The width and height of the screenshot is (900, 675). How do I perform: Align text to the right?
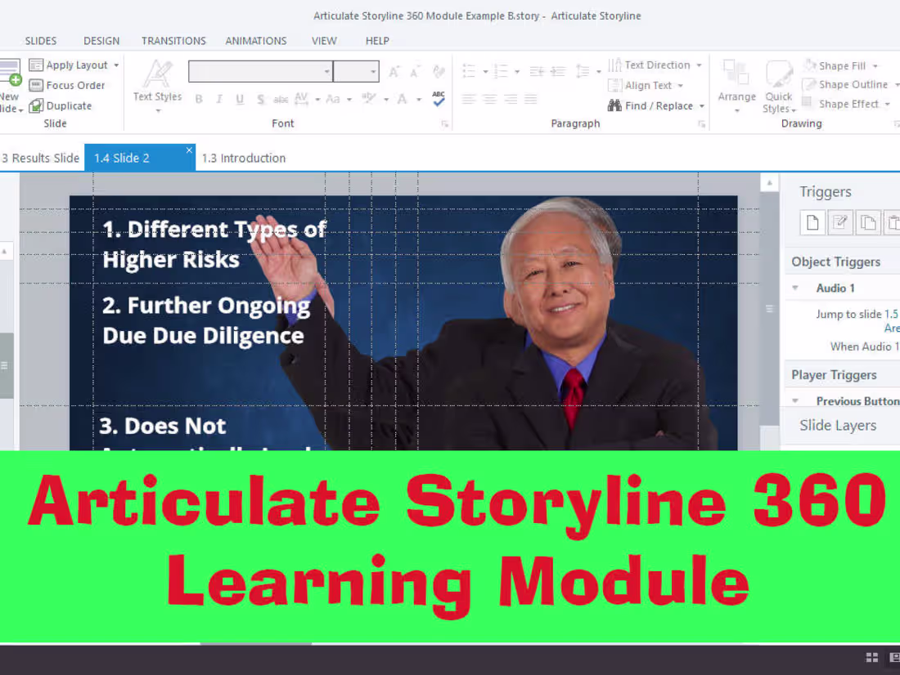[x=511, y=99]
